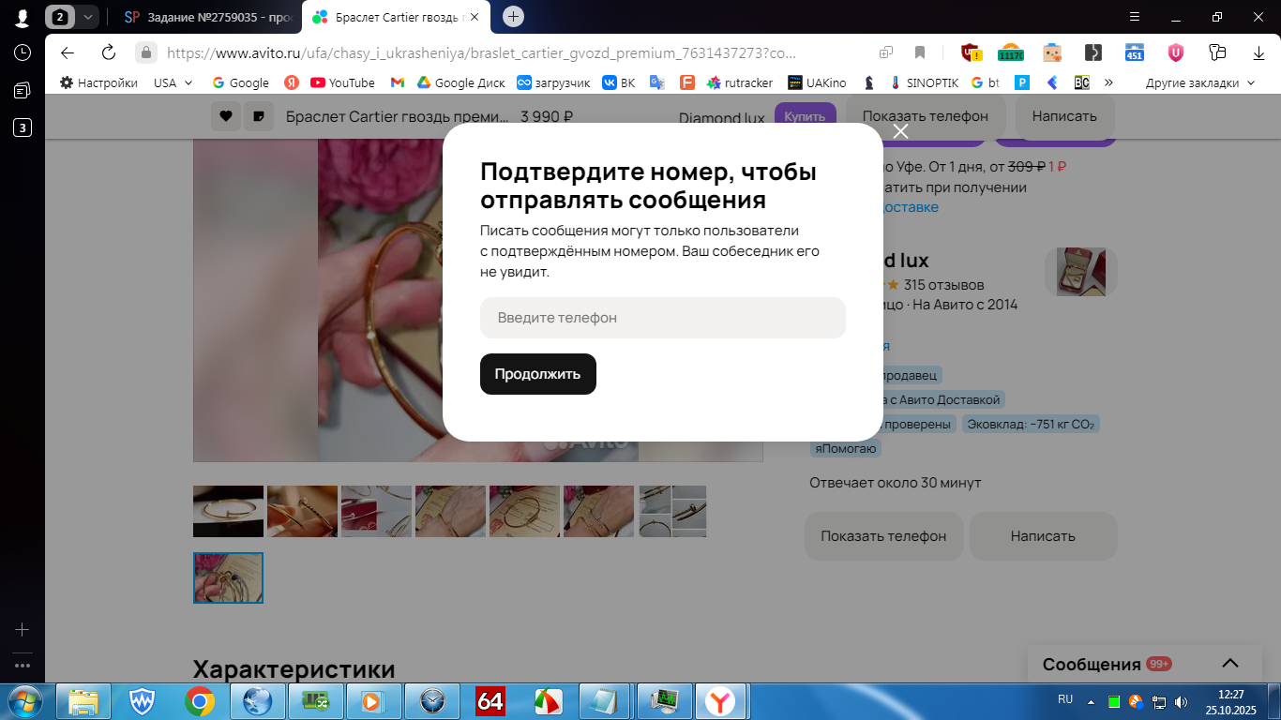The image size is (1281, 720).
Task: Open browser history clock icon in sidebar
Action: pyautogui.click(x=22, y=52)
